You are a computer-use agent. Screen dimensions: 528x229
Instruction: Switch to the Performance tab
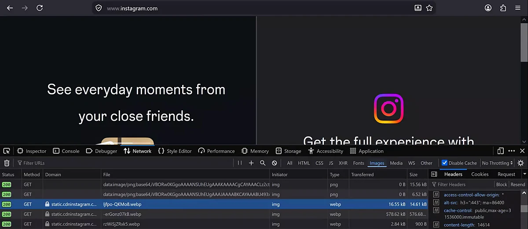pyautogui.click(x=216, y=151)
